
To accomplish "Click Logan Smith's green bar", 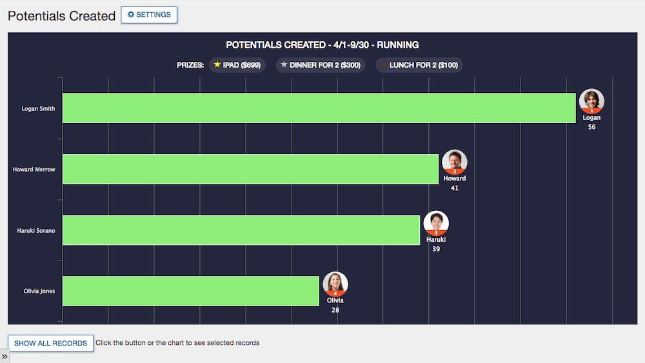I will click(x=319, y=108).
